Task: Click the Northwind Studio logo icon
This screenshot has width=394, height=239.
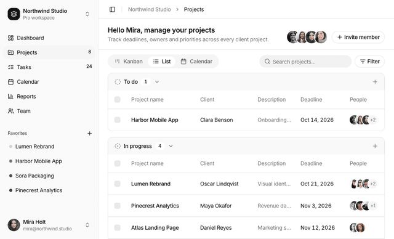Action: 14,14
